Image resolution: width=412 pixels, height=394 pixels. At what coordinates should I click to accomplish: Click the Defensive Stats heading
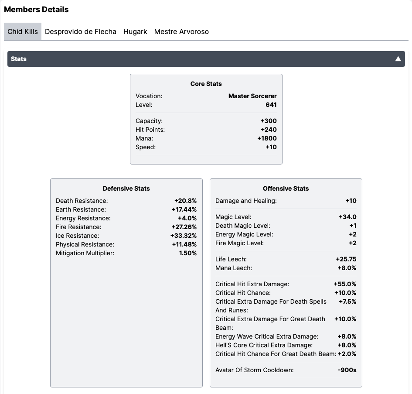pyautogui.click(x=126, y=188)
